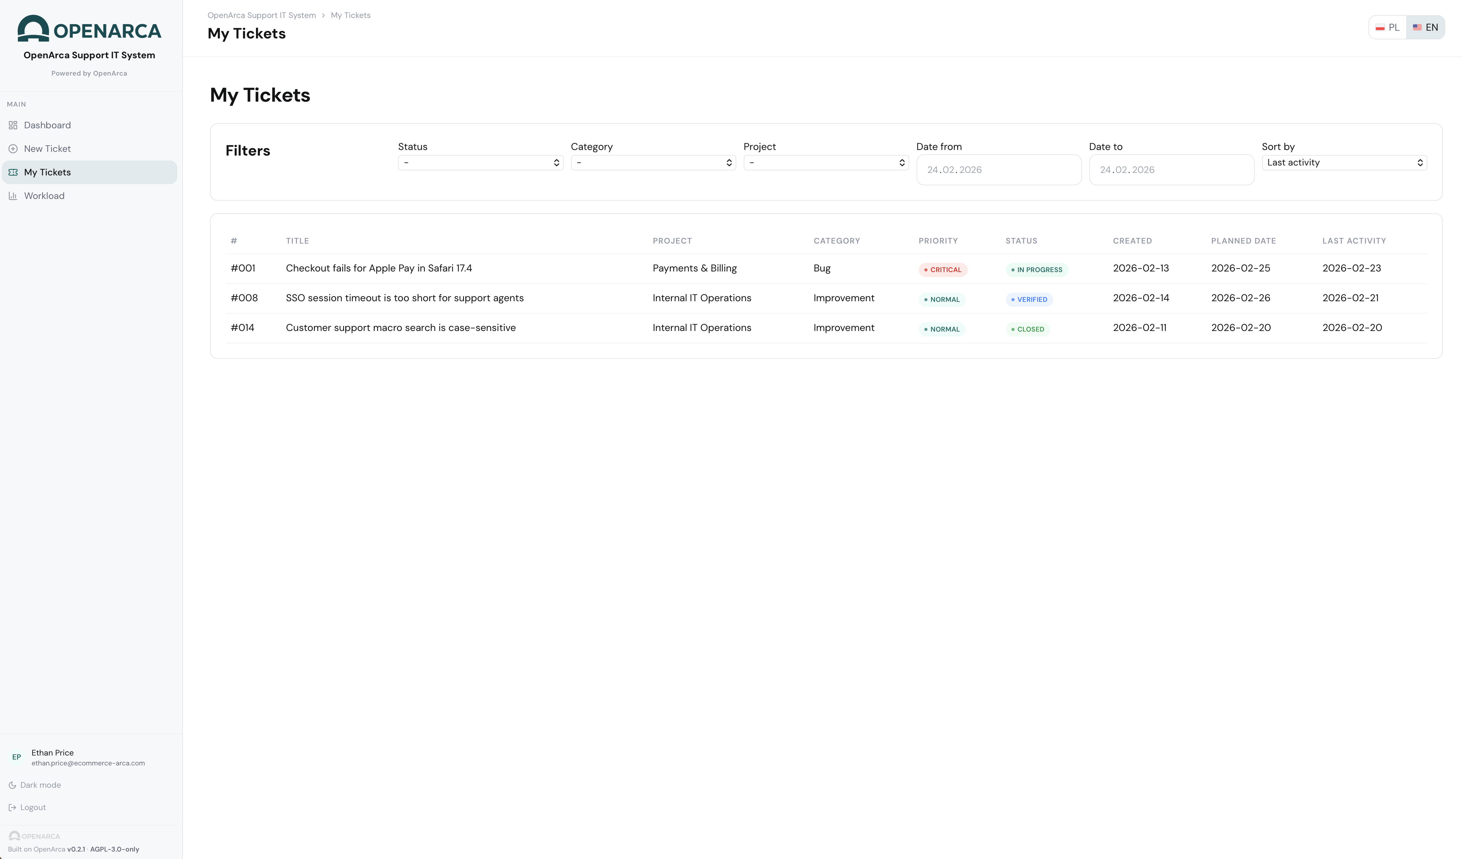This screenshot has height=859, width=1462.
Task: Click OpenArca Support IT System breadcrumb link
Action: (262, 16)
